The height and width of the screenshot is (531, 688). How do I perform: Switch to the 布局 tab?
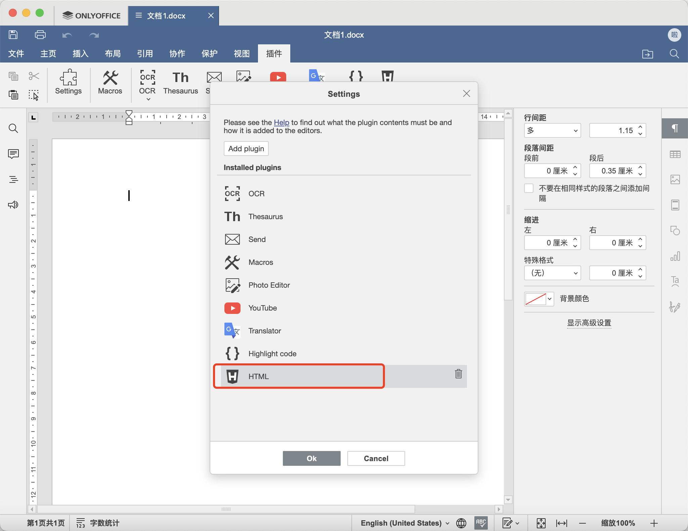113,53
